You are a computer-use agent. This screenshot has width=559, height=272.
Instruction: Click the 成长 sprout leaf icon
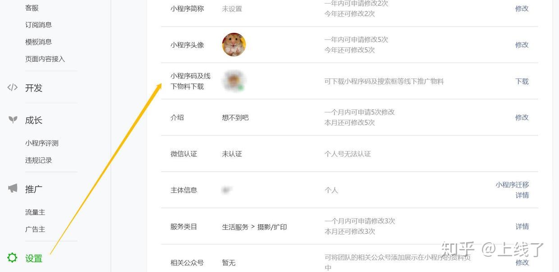(13, 120)
